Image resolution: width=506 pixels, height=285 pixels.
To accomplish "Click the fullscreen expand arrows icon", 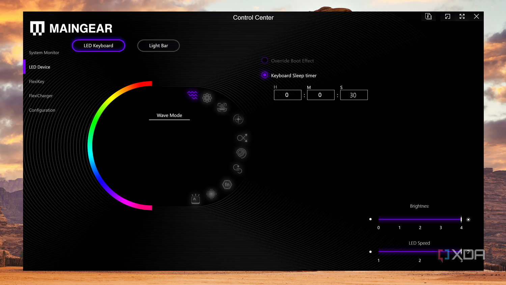I will tap(462, 16).
